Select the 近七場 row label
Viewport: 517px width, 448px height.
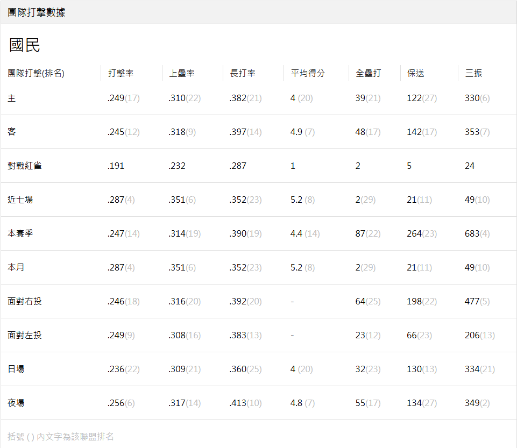point(20,200)
